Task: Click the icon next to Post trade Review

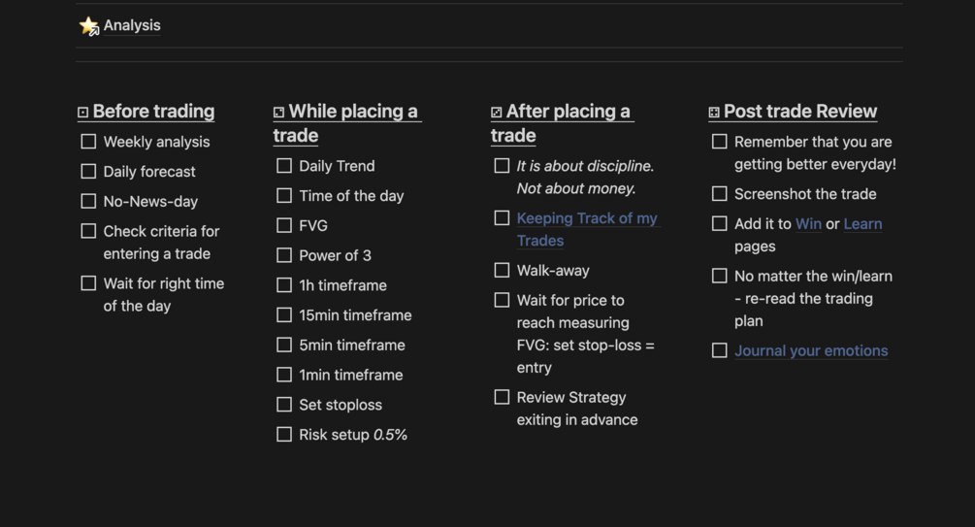Action: [714, 113]
